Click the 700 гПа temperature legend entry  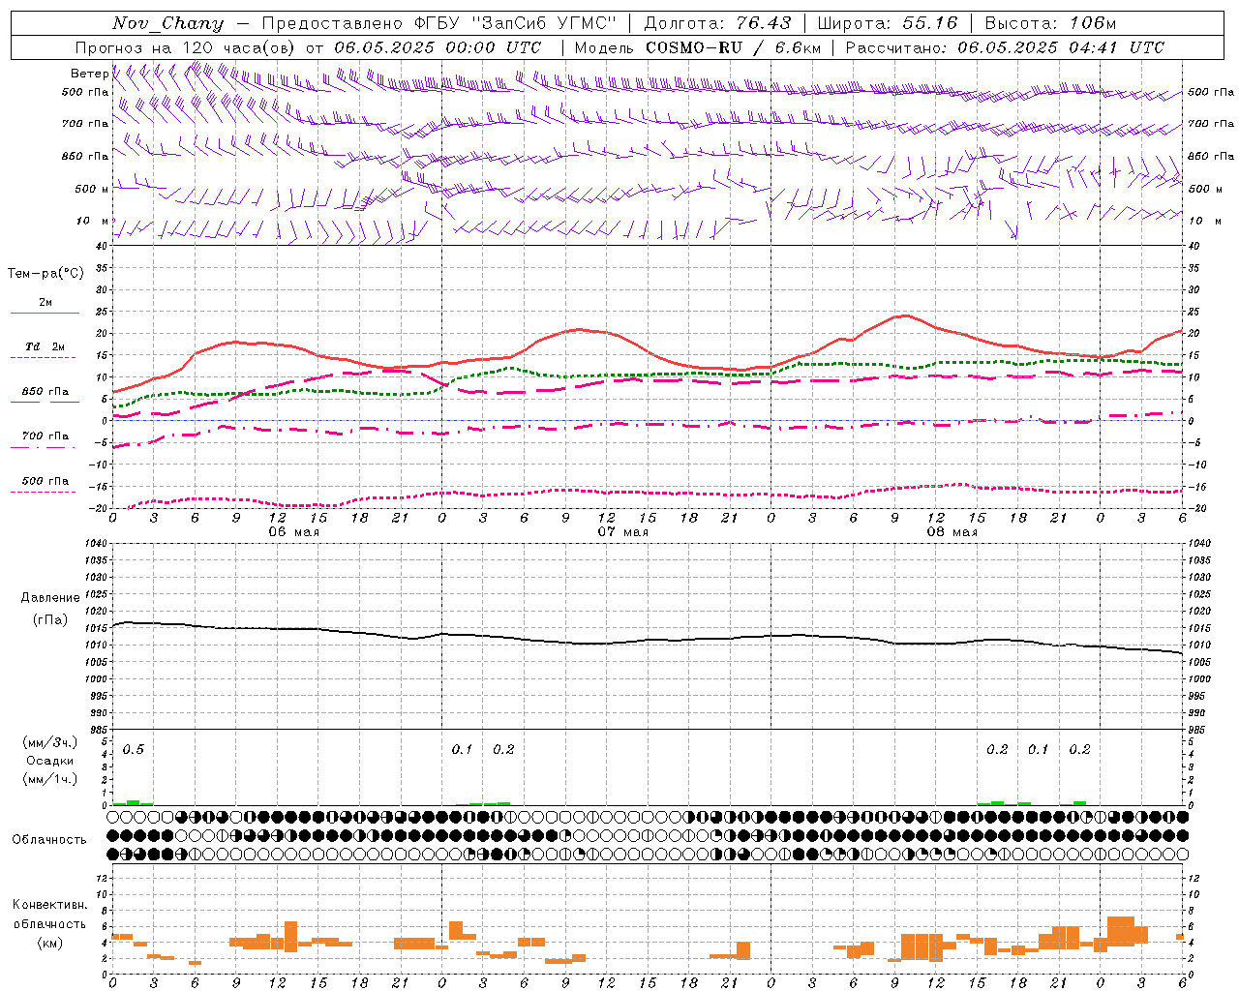coord(45,436)
